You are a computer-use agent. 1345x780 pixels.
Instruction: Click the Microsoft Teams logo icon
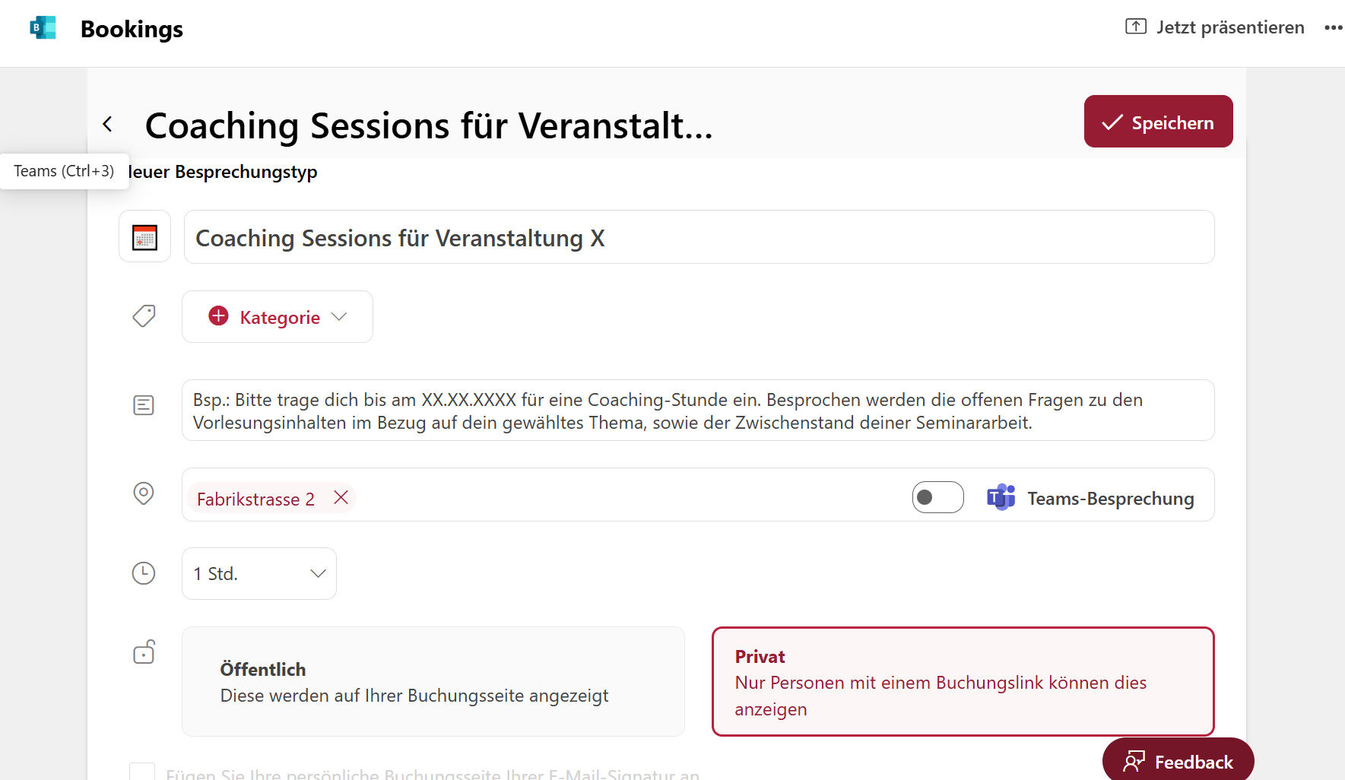1001,497
